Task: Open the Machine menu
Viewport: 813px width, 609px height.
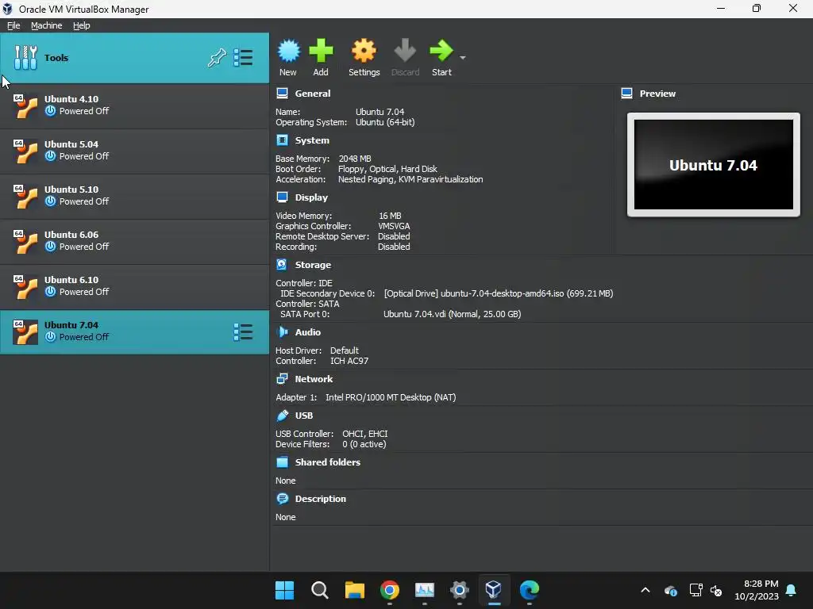Action: click(46, 25)
